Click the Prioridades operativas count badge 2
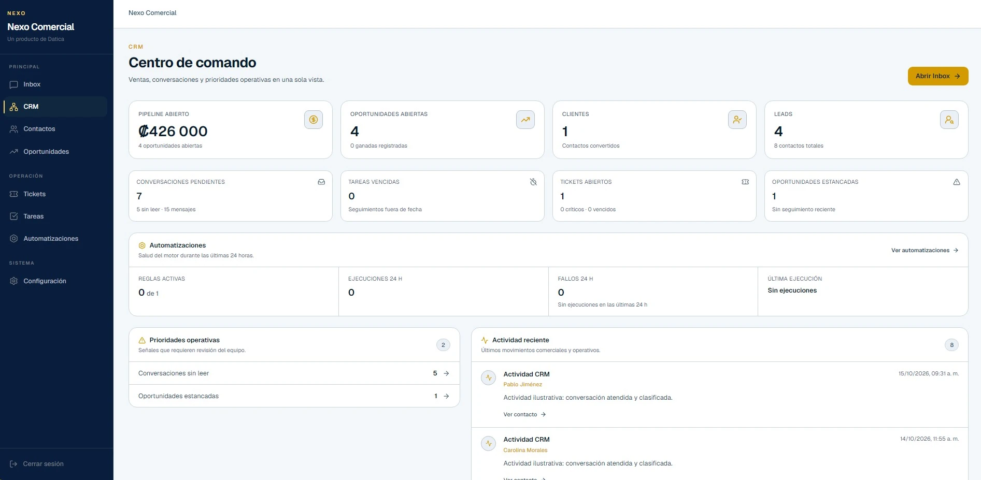Viewport: 981px width, 480px height. point(443,345)
